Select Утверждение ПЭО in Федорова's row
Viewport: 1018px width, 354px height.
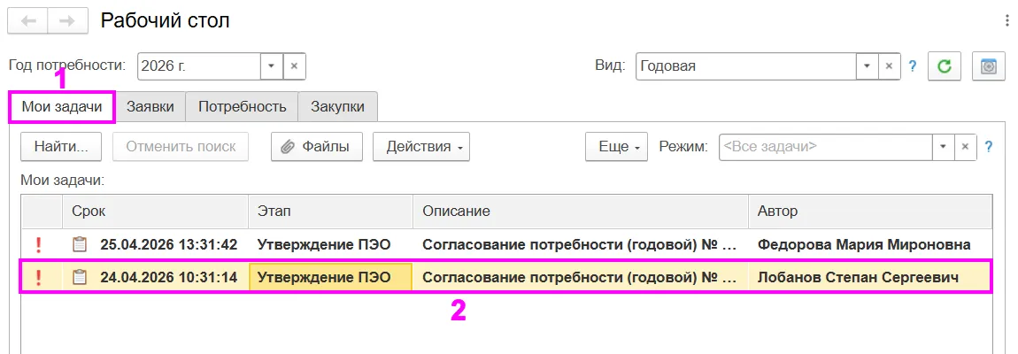[x=324, y=245]
